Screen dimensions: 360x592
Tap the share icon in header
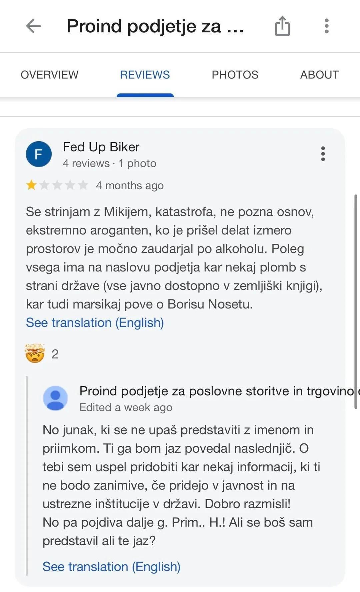tap(282, 26)
